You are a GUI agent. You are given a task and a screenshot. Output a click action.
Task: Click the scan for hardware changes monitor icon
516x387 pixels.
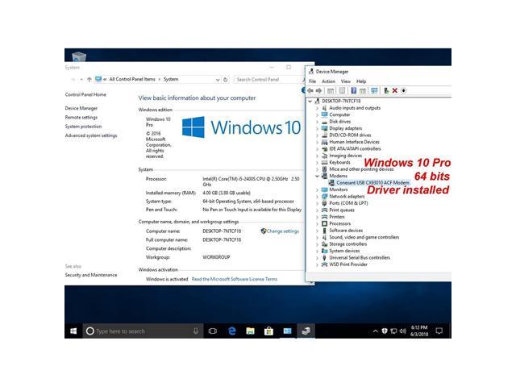click(x=375, y=90)
